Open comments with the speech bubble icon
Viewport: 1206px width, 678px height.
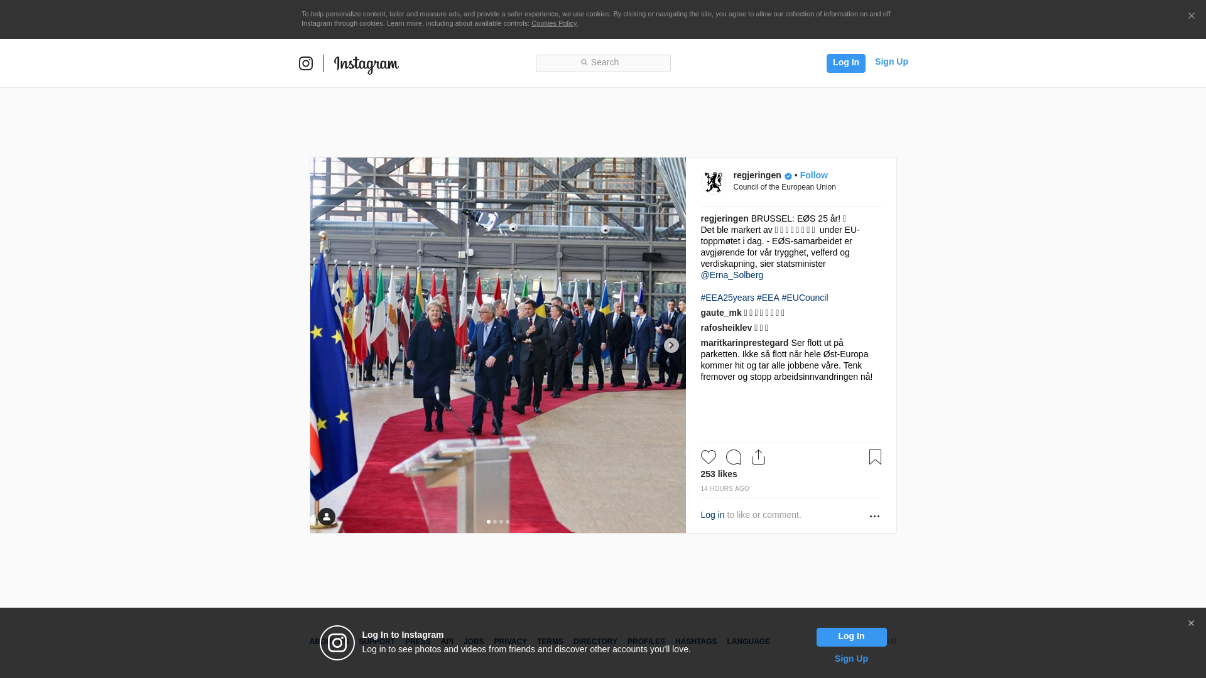[x=734, y=457]
